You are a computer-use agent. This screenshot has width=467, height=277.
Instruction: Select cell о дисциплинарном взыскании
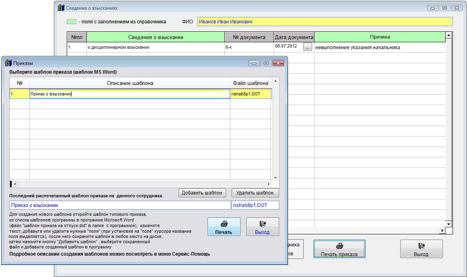click(156, 47)
